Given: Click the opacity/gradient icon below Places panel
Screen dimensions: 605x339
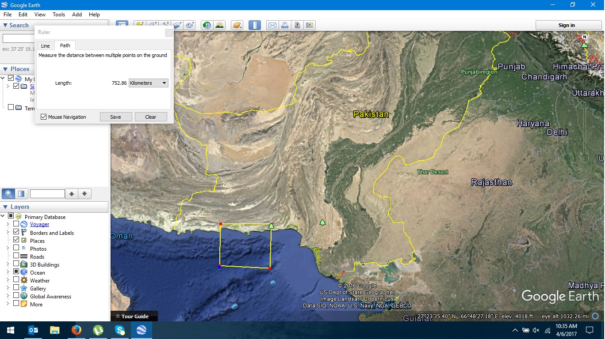Looking at the screenshot, I should 22,193.
